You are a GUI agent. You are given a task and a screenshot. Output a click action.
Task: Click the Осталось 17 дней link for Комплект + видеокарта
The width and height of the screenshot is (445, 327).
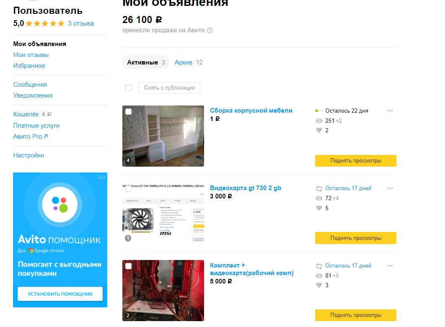coord(348,266)
